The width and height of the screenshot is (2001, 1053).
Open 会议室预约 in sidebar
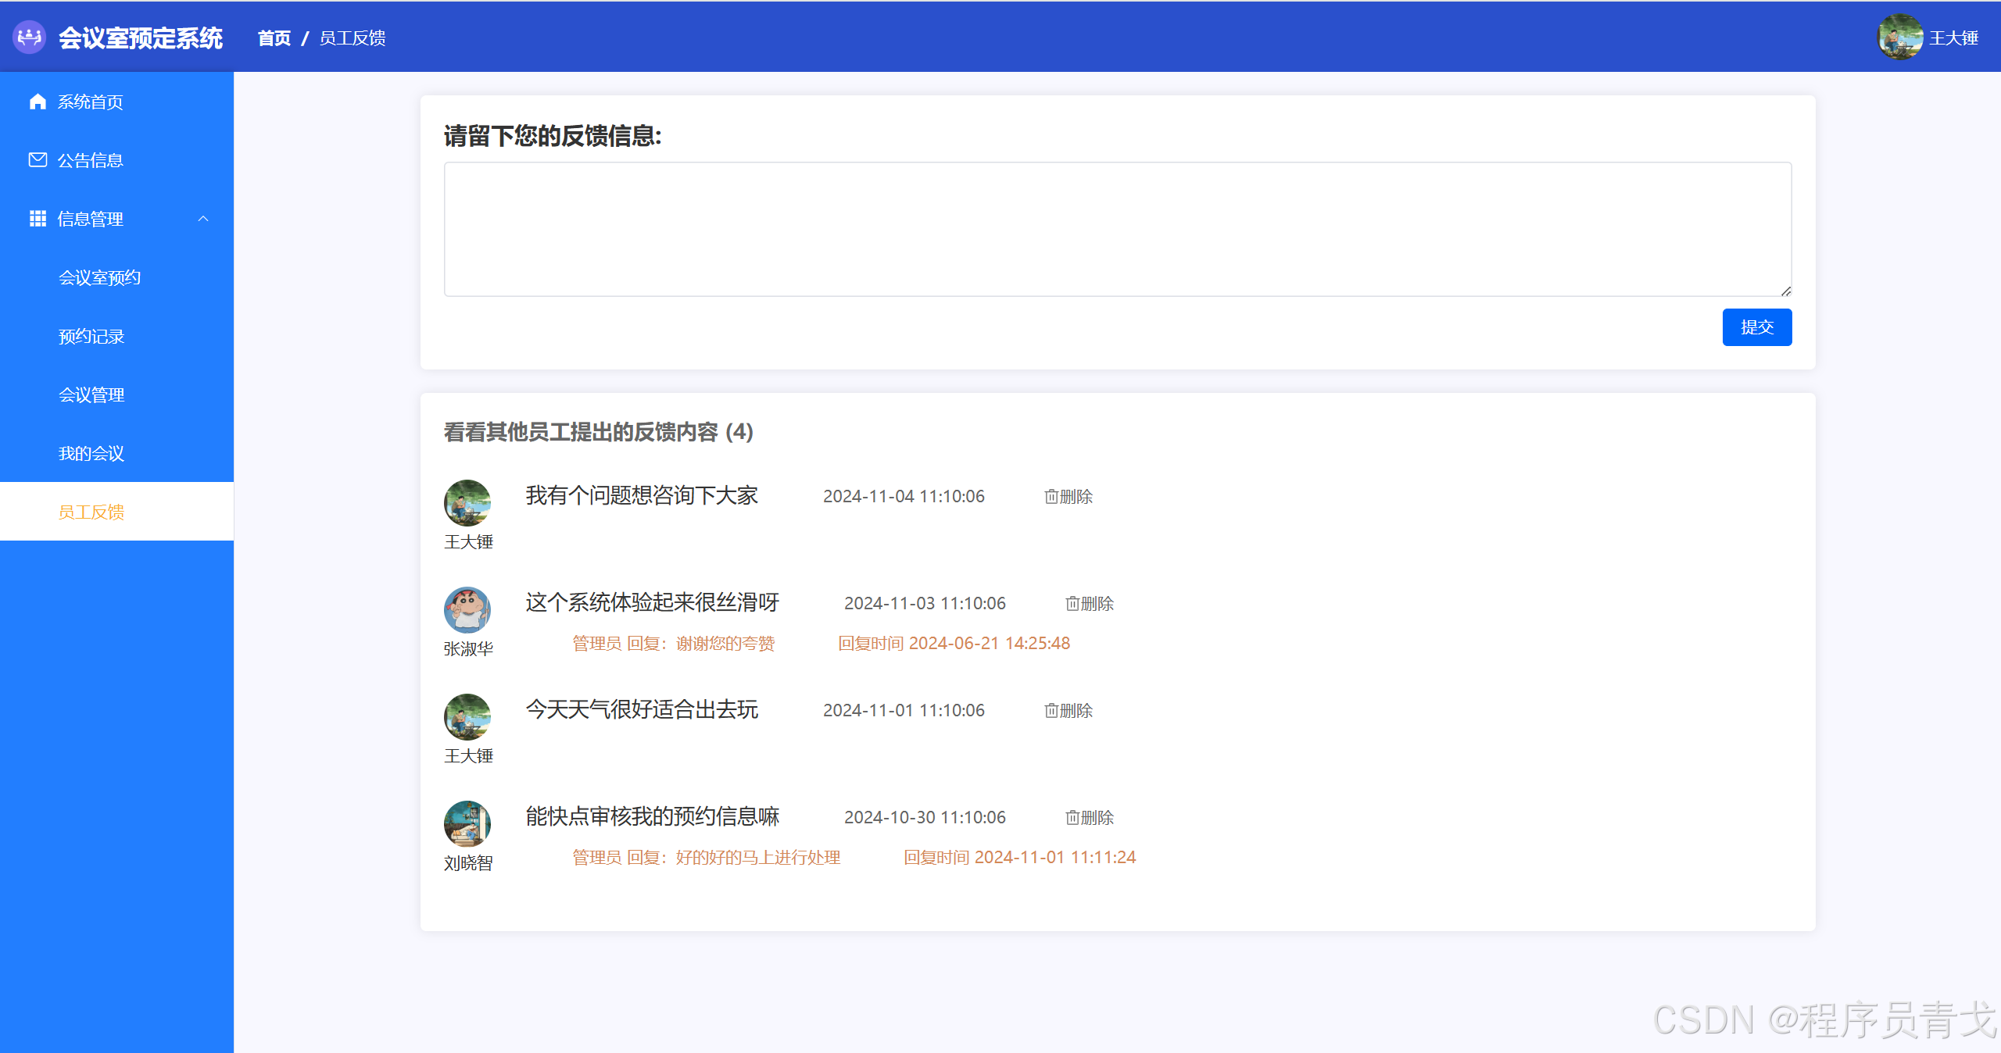[100, 277]
